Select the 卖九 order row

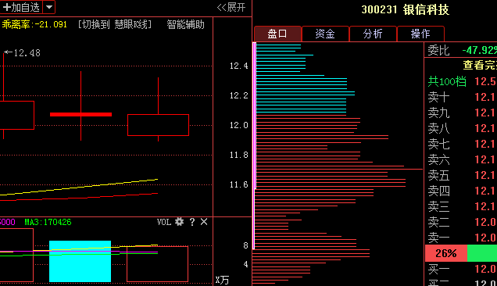[x=461, y=113]
